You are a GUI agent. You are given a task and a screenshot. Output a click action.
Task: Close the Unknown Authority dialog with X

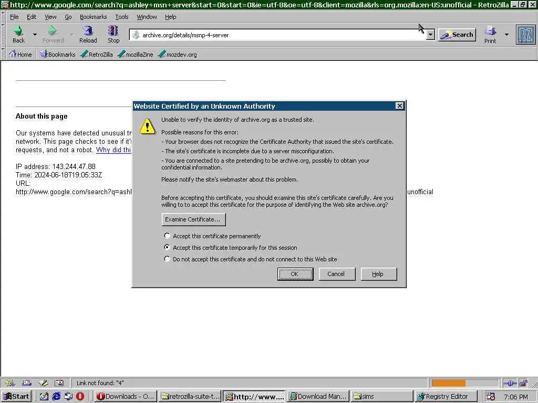coord(399,106)
